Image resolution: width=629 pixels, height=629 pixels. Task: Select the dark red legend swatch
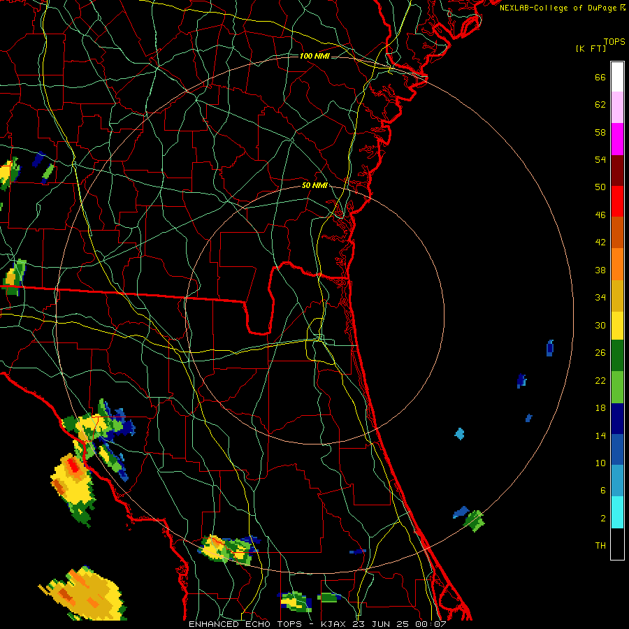(617, 170)
